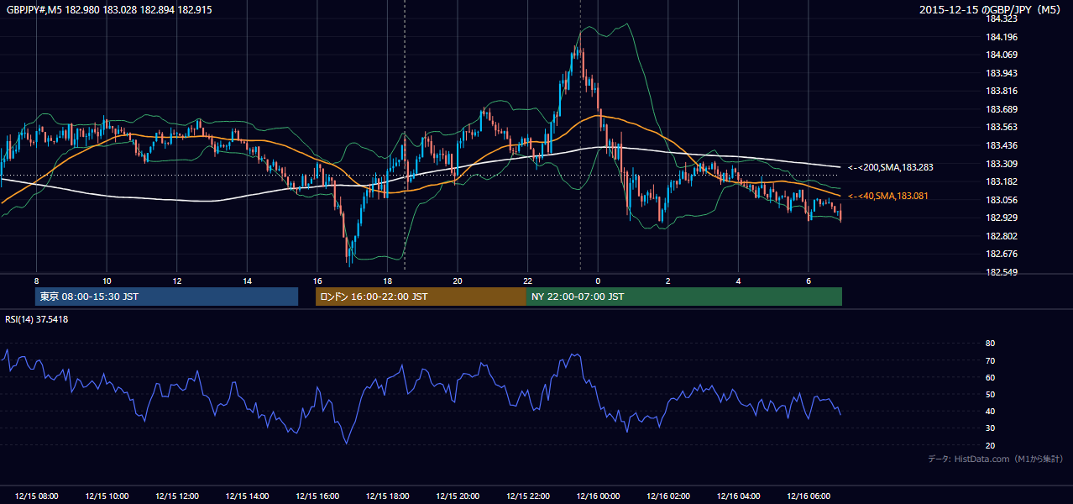
Task: Click hour label 0 under price chart
Action: point(598,281)
